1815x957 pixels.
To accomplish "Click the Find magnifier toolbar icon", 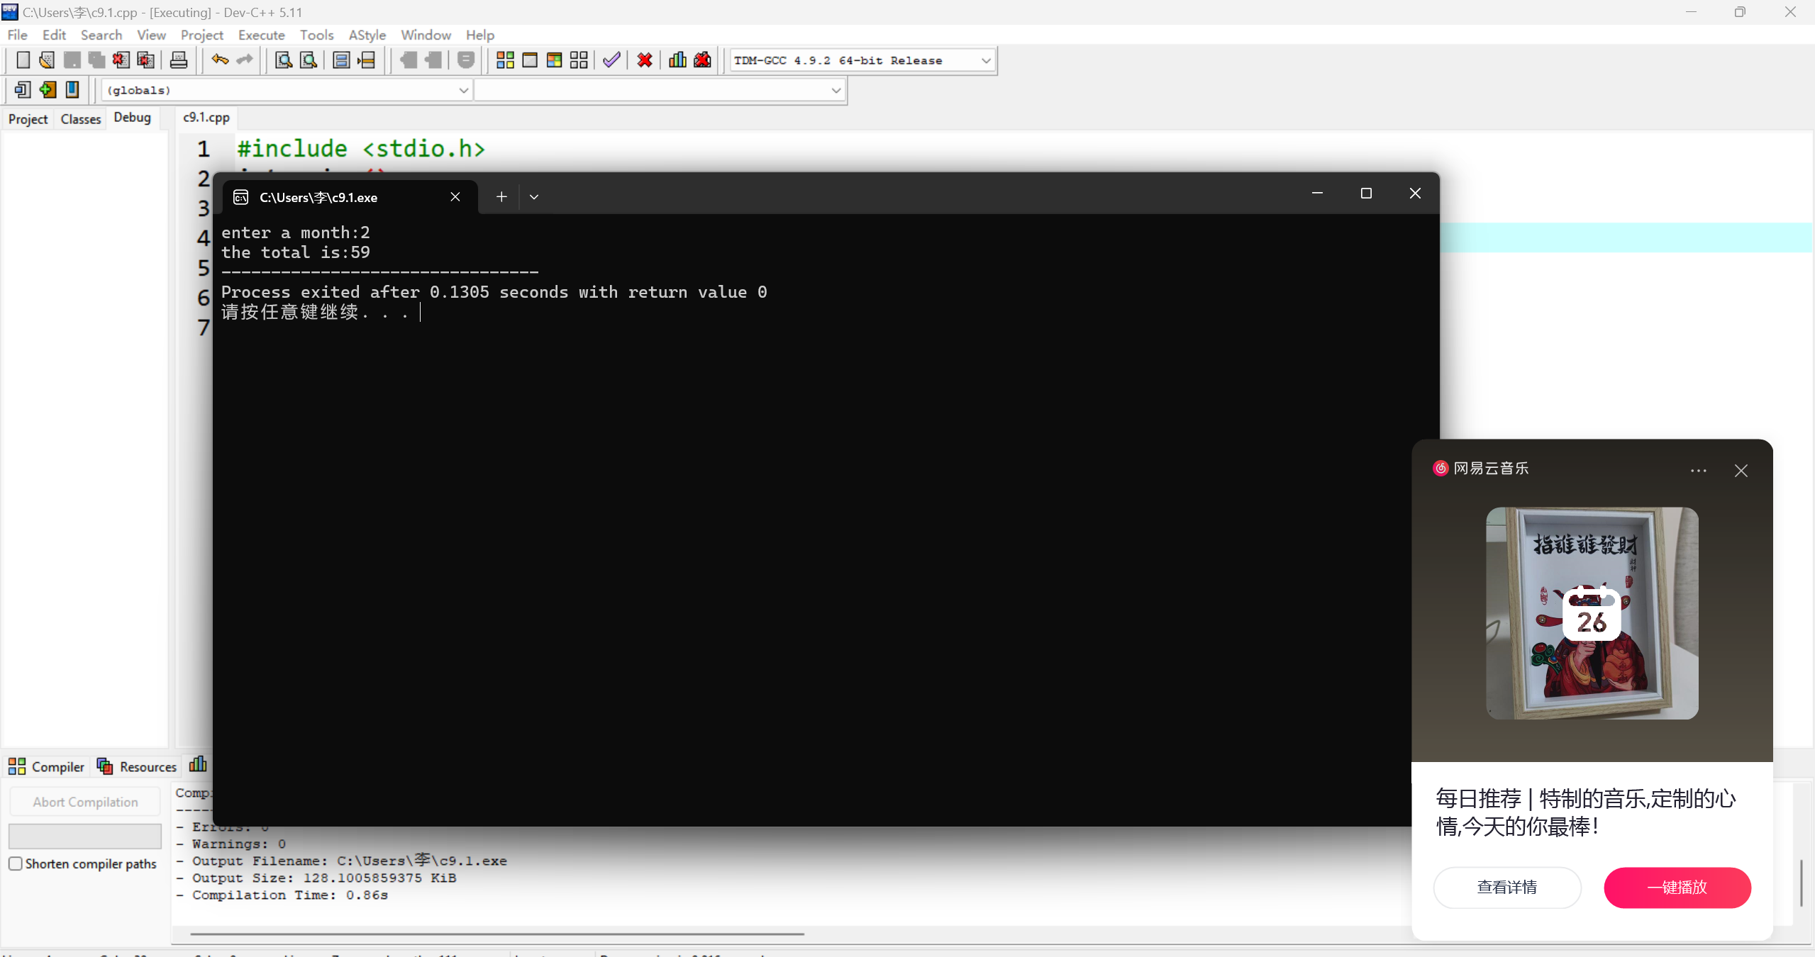I will tap(283, 60).
